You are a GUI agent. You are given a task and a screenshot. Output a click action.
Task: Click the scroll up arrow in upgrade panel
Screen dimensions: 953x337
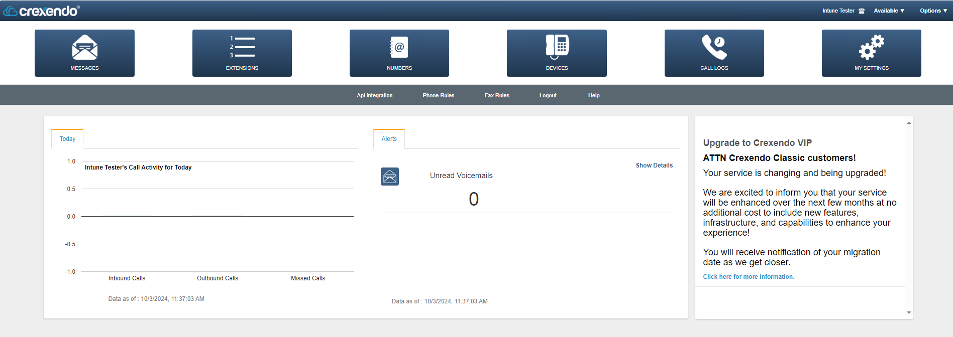point(909,122)
